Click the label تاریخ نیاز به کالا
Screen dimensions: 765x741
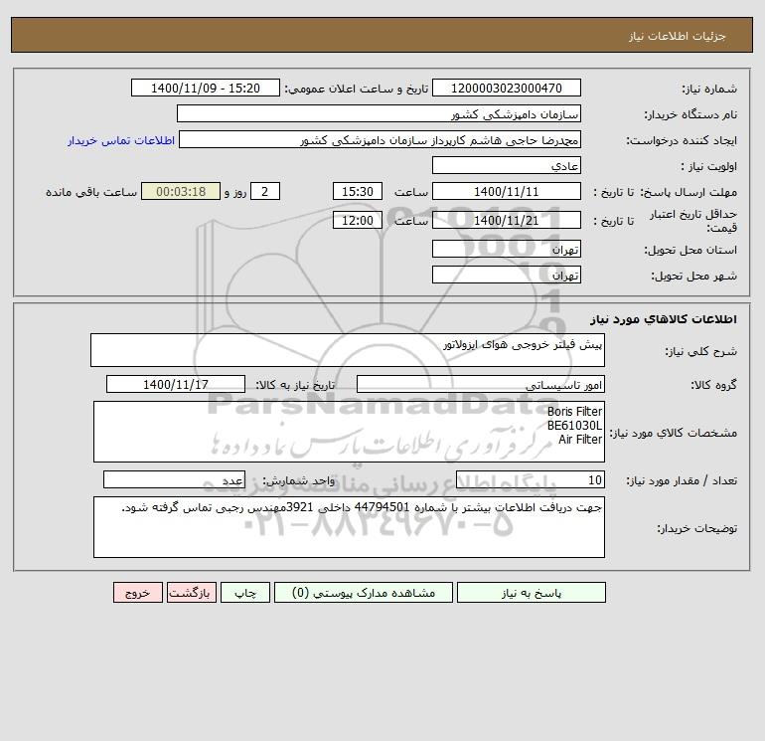coord(295,385)
